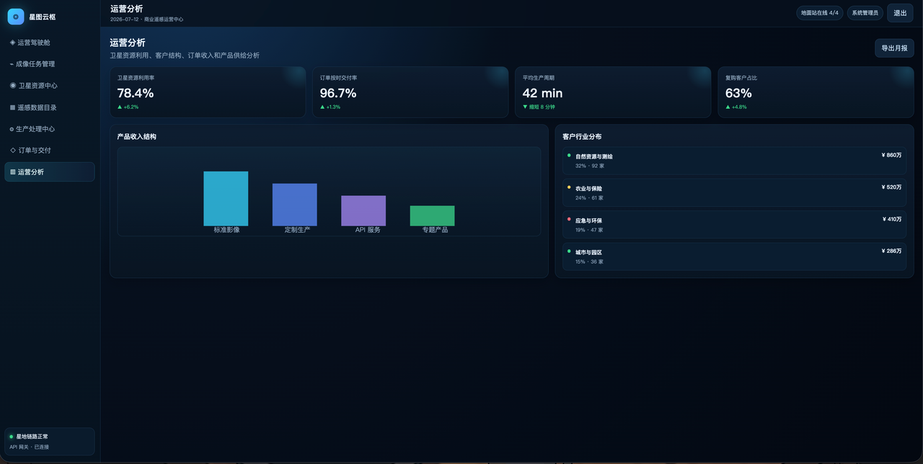Click the 42 min production cycle value

542,93
